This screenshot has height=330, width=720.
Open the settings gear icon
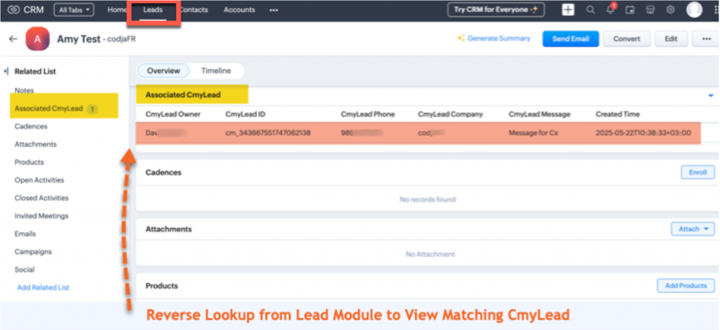[x=670, y=10]
